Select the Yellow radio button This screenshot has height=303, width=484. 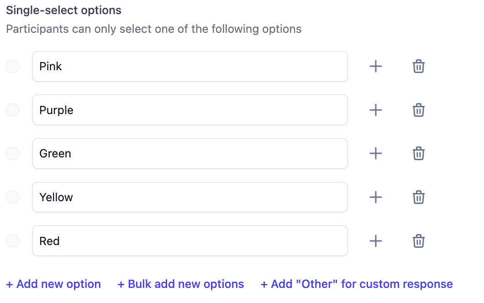(x=13, y=197)
